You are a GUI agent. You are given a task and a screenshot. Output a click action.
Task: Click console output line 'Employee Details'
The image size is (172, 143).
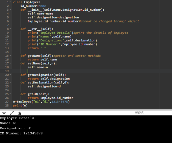[17, 118]
